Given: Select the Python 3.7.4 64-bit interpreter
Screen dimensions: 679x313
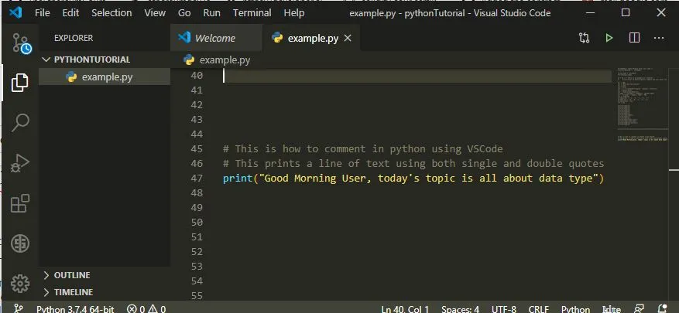Looking at the screenshot, I should tap(75, 309).
